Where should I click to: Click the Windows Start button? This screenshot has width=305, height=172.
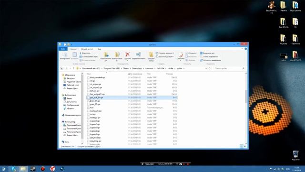[4, 169]
